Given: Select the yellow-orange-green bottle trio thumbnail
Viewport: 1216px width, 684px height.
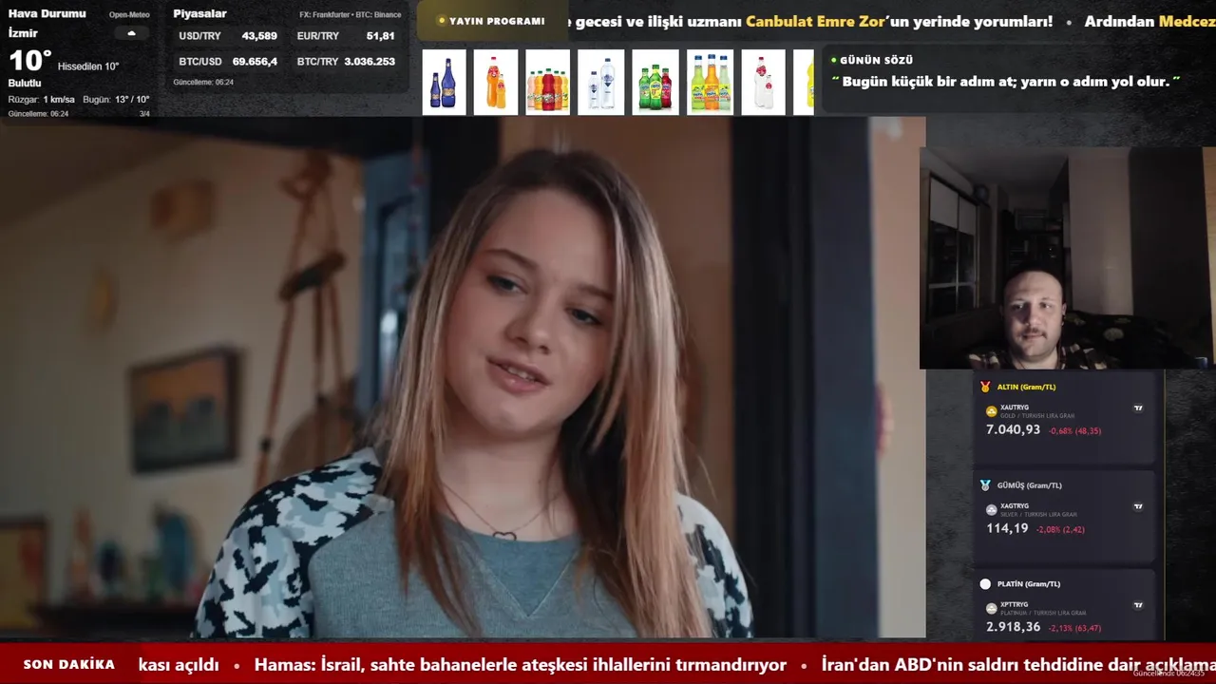Looking at the screenshot, I should point(711,83).
